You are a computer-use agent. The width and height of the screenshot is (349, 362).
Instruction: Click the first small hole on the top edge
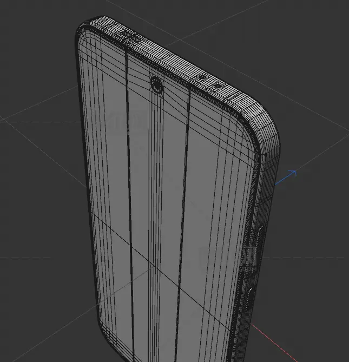click(202, 77)
